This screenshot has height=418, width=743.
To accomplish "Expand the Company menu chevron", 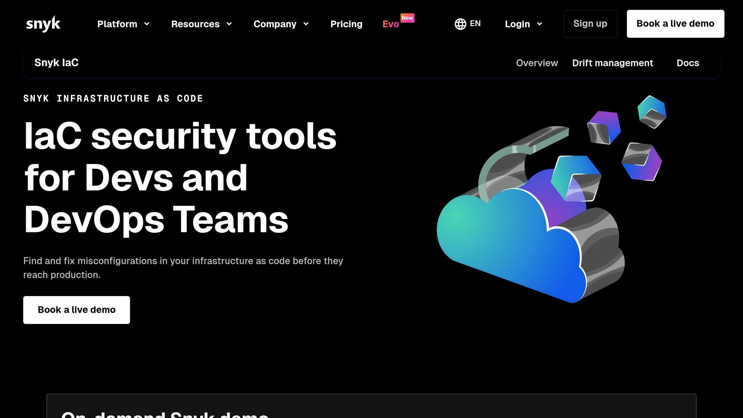I will (306, 24).
